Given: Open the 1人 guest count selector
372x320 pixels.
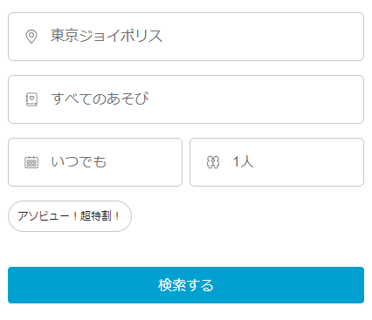Looking at the screenshot, I should (x=277, y=162).
